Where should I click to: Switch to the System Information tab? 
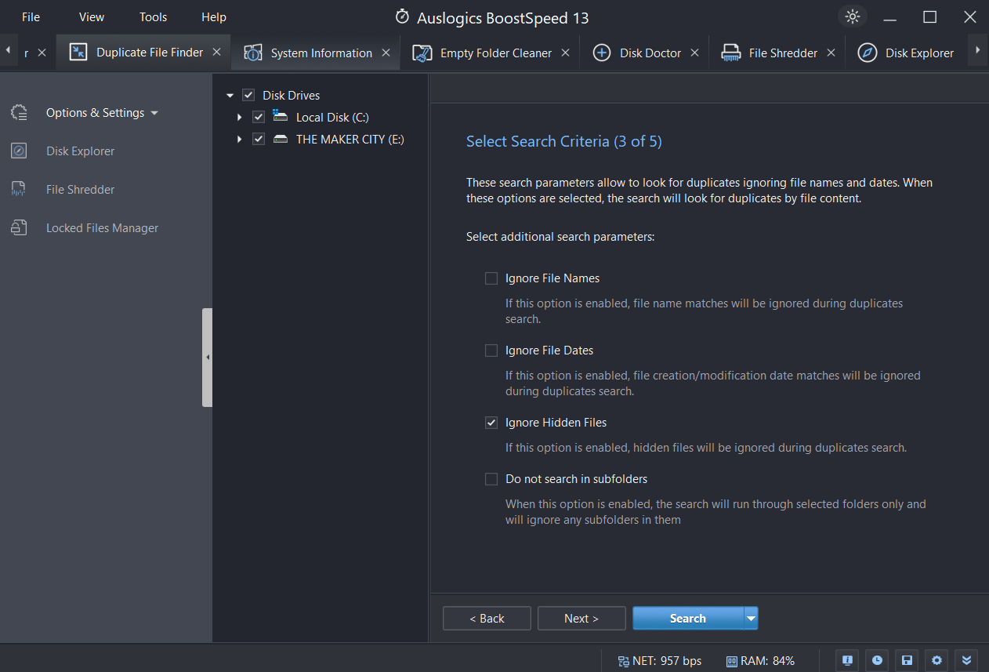(321, 53)
